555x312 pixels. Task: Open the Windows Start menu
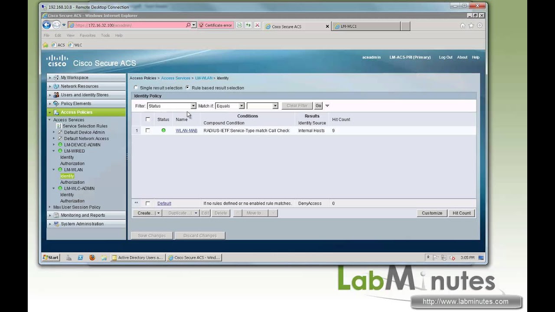point(51,257)
